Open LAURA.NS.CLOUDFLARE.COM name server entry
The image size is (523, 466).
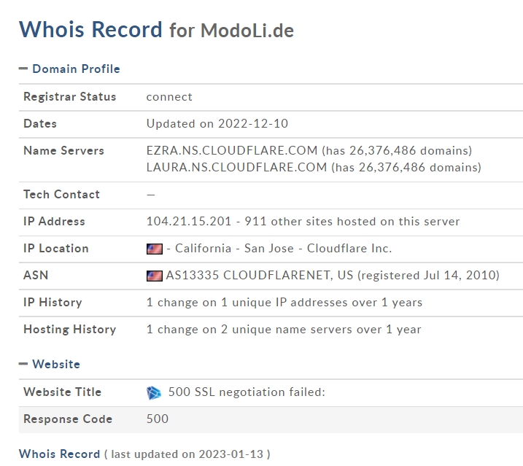click(236, 167)
